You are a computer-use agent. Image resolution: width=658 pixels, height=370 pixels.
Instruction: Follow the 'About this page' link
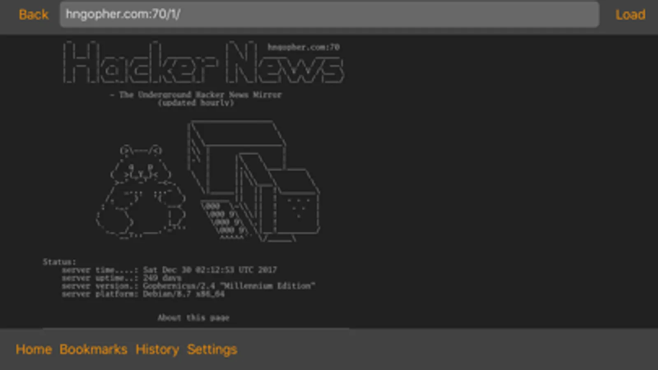(193, 318)
